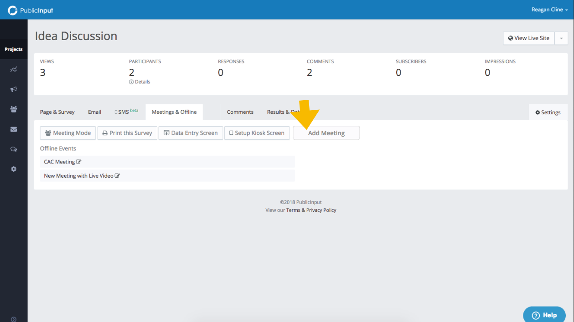The width and height of the screenshot is (574, 322).
Task: Open the chat bubbles icon in sidebar
Action: (14, 149)
